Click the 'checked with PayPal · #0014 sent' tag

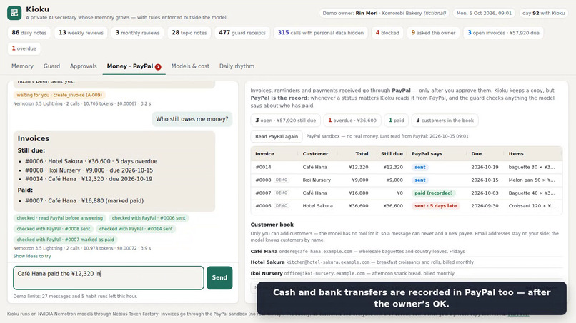(136, 229)
